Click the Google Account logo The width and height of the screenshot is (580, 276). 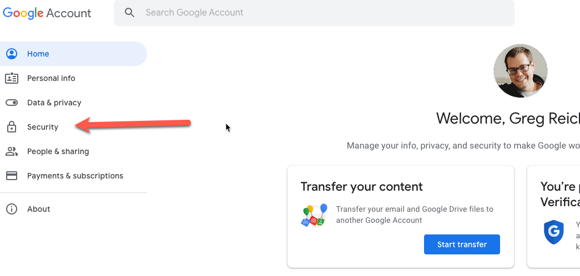[47, 13]
